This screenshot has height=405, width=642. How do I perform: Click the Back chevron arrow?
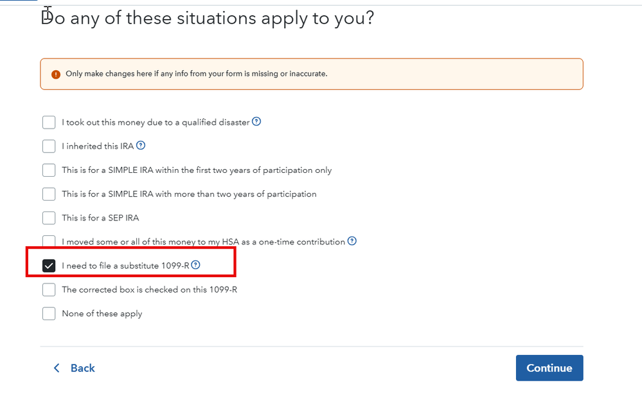[x=57, y=368]
